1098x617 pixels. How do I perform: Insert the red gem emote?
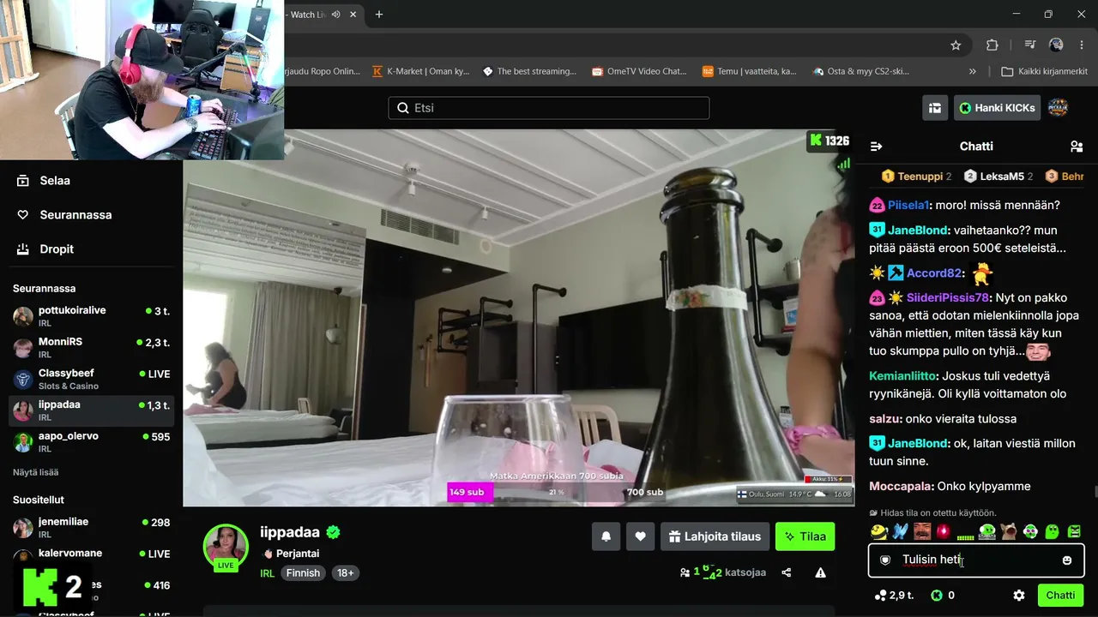pyautogui.click(x=944, y=531)
